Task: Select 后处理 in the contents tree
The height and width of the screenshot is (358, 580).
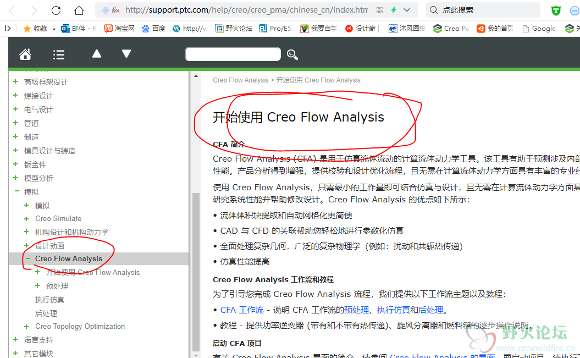Action: click(x=46, y=313)
